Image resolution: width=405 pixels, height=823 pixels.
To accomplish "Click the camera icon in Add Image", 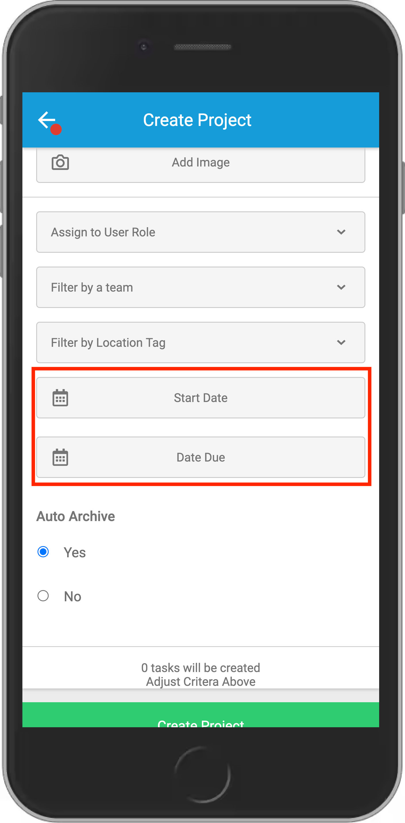I will click(60, 162).
